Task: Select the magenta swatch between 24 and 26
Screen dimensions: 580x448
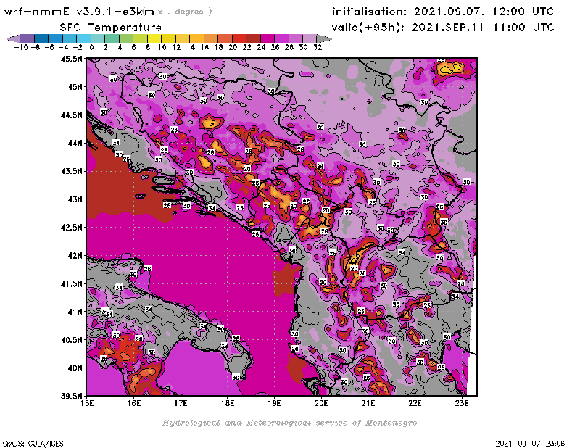Action: 268,38
